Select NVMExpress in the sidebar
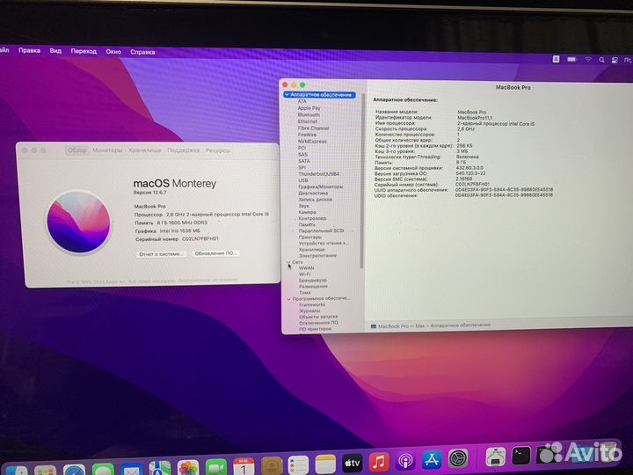This screenshot has width=633, height=475. pyautogui.click(x=312, y=142)
